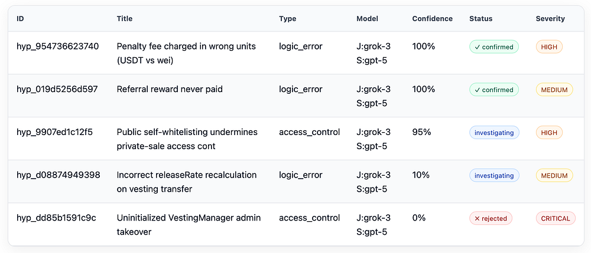Sort by the Severity column header
591x253 pixels.
pyautogui.click(x=550, y=19)
